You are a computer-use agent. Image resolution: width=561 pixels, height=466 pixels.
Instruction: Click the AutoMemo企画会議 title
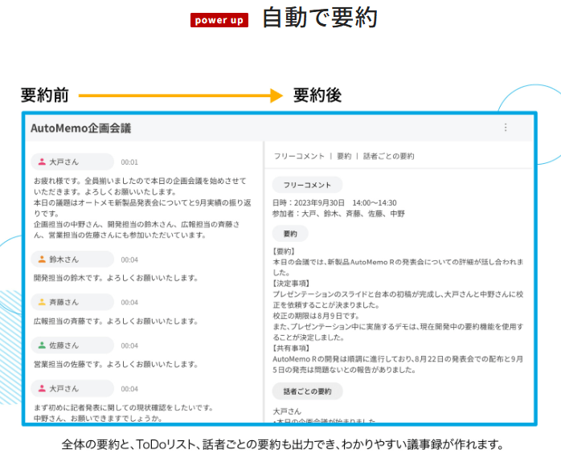81,128
